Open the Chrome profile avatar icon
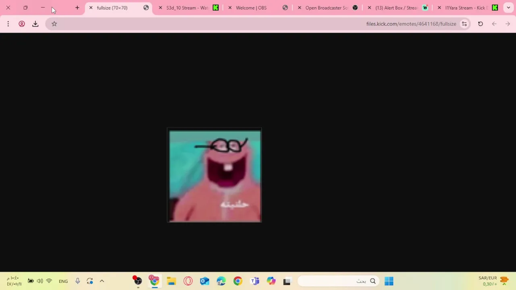Viewport: 516px width, 290px height. 22,24
